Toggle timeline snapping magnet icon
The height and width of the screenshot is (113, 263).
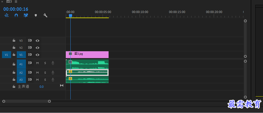[16, 16]
